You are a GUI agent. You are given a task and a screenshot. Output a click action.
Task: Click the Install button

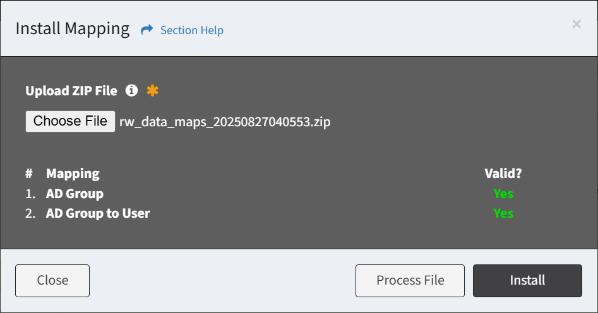tap(527, 281)
